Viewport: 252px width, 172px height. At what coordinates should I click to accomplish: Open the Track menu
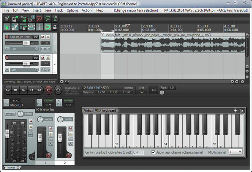[59, 10]
